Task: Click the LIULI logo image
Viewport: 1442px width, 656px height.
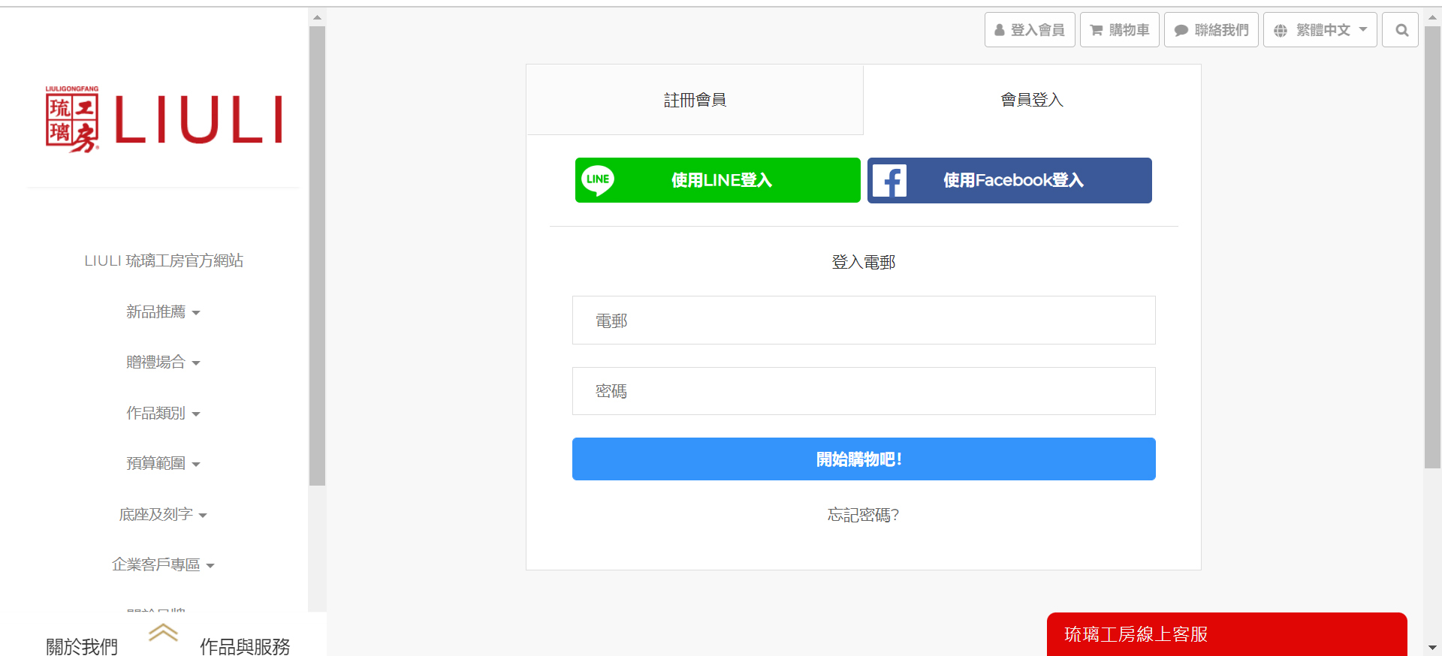Action: [164, 119]
